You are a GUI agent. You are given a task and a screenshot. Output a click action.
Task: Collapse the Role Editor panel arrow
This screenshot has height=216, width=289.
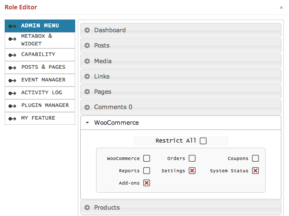[281, 7]
